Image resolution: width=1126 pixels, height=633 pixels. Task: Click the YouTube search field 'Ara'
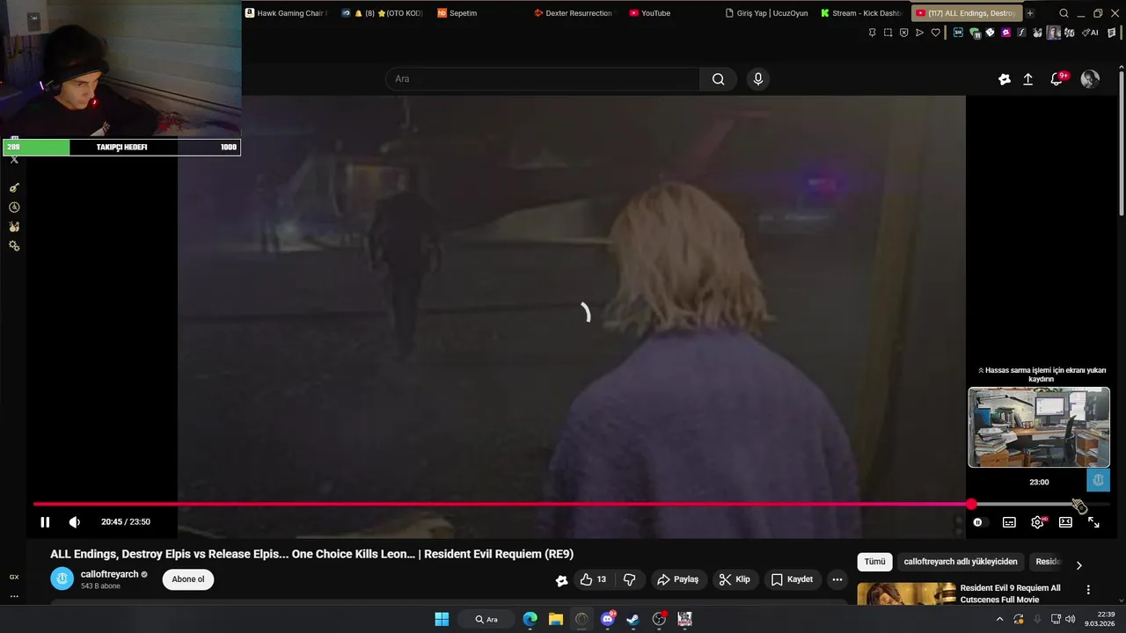point(543,79)
